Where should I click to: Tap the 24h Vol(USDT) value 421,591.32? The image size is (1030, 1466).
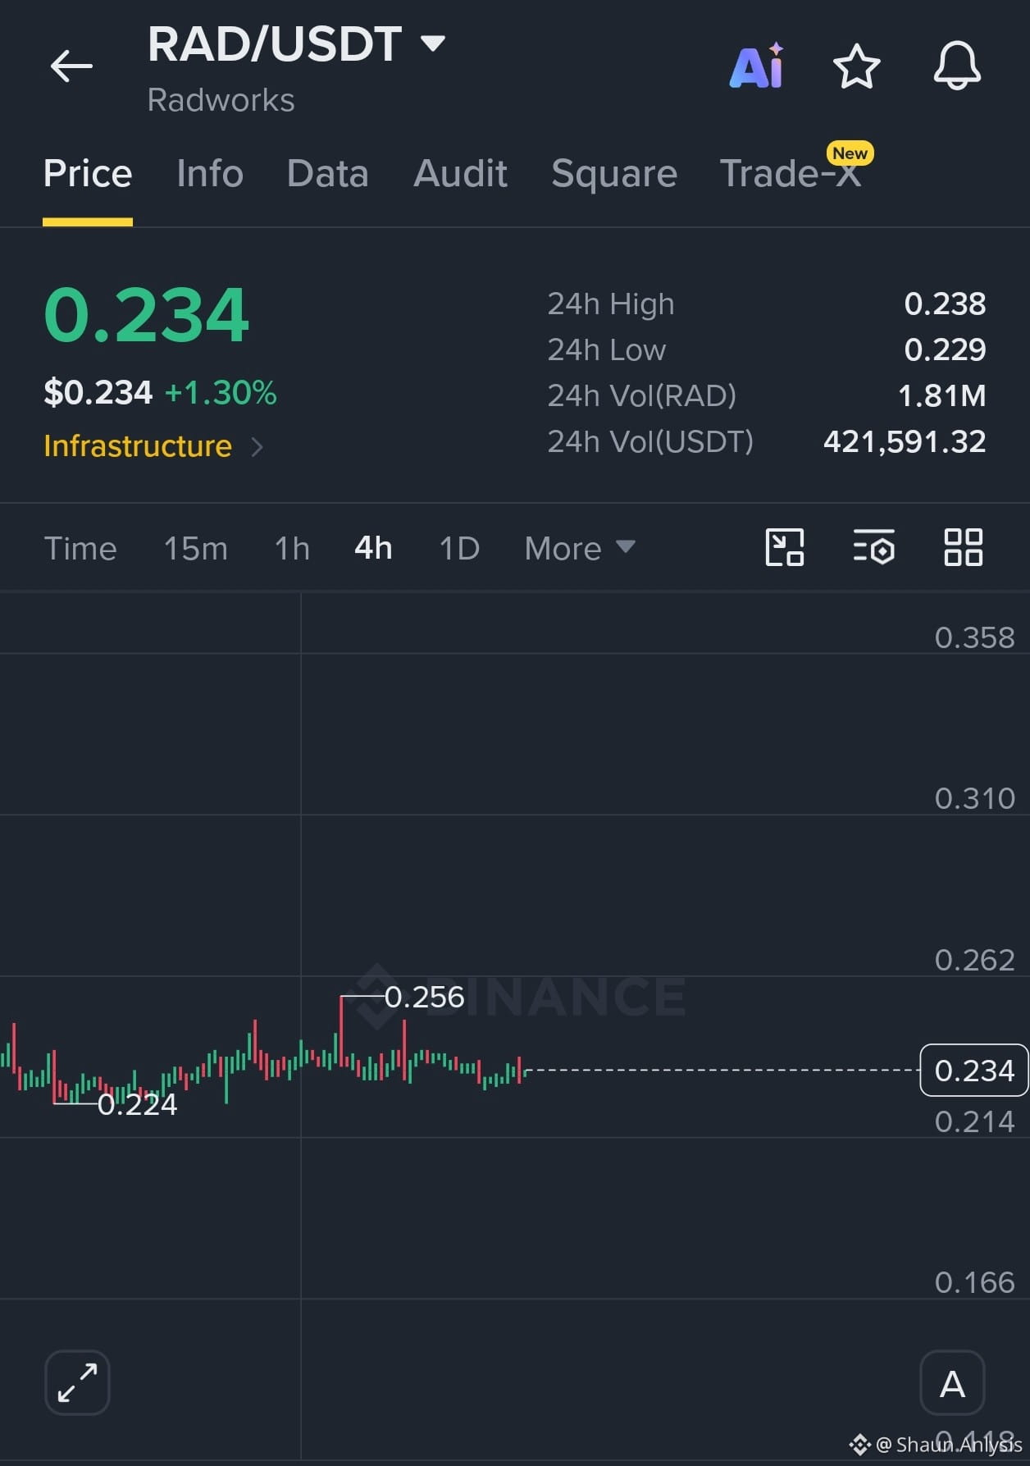pyautogui.click(x=905, y=441)
